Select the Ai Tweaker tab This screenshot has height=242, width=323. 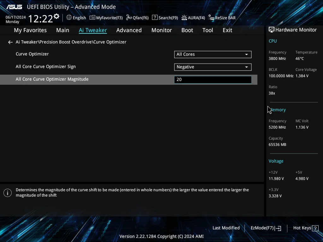pyautogui.click(x=93, y=30)
